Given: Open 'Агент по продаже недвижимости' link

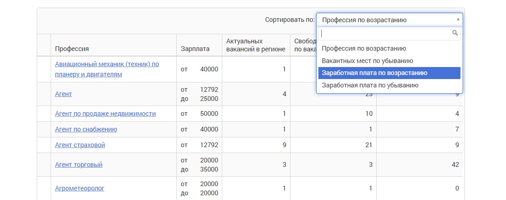Looking at the screenshot, I should [x=105, y=114].
